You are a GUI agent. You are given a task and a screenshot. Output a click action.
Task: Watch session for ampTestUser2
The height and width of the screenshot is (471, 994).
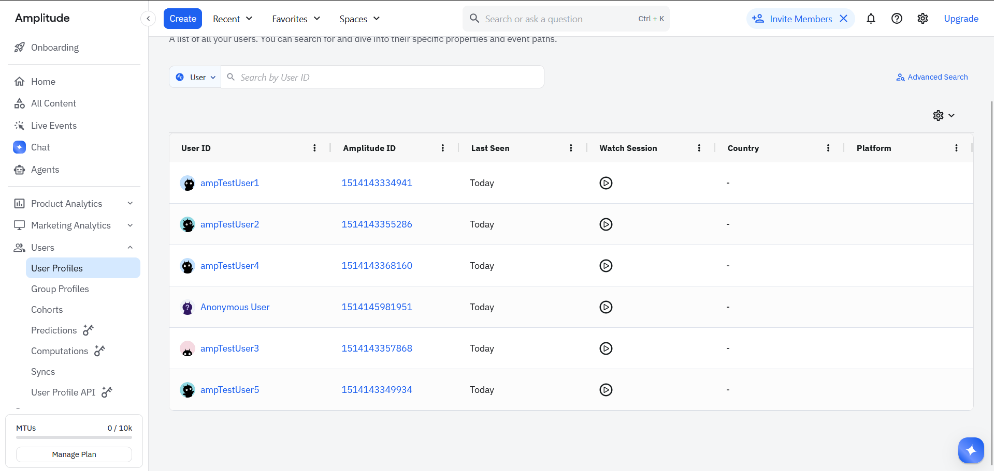606,224
